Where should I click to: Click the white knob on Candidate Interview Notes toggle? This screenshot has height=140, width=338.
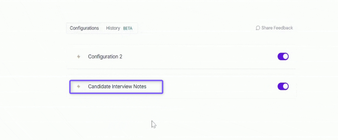[x=285, y=86]
